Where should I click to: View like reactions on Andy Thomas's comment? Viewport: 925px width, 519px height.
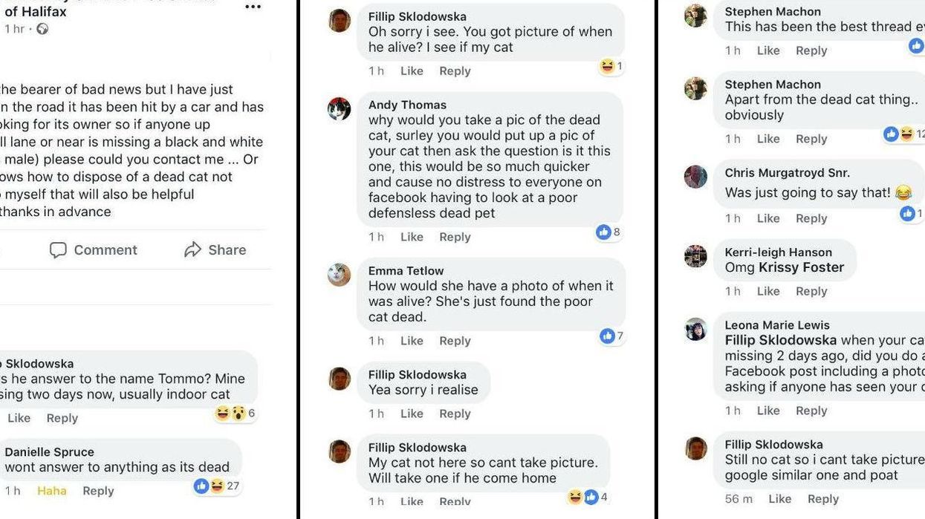click(608, 232)
